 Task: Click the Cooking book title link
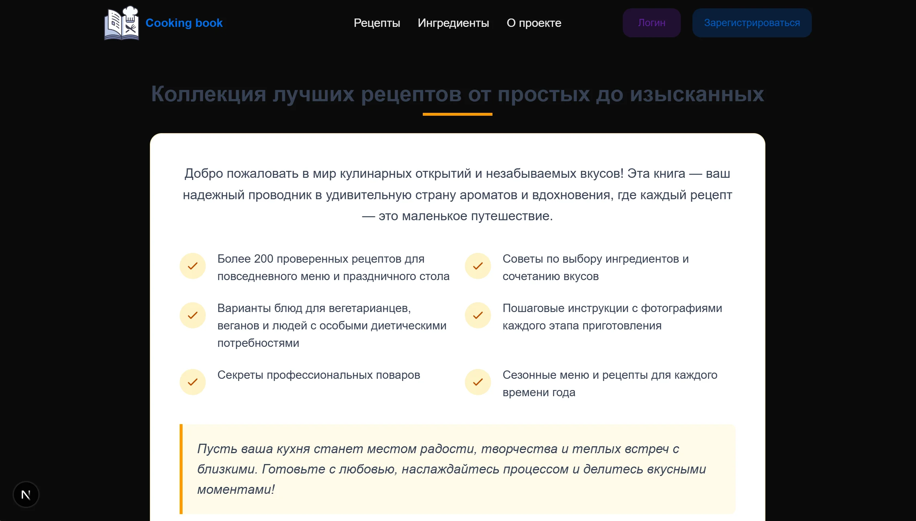(x=184, y=23)
